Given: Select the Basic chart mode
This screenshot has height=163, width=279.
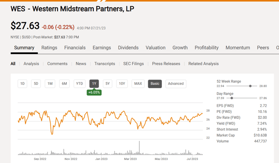Looking at the screenshot, I should 155,83.
